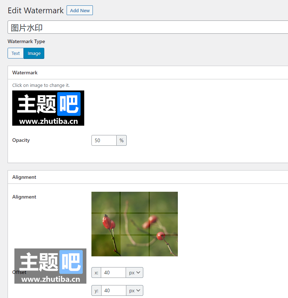Choose middle-left cell of alignment grid

click(x=105, y=224)
